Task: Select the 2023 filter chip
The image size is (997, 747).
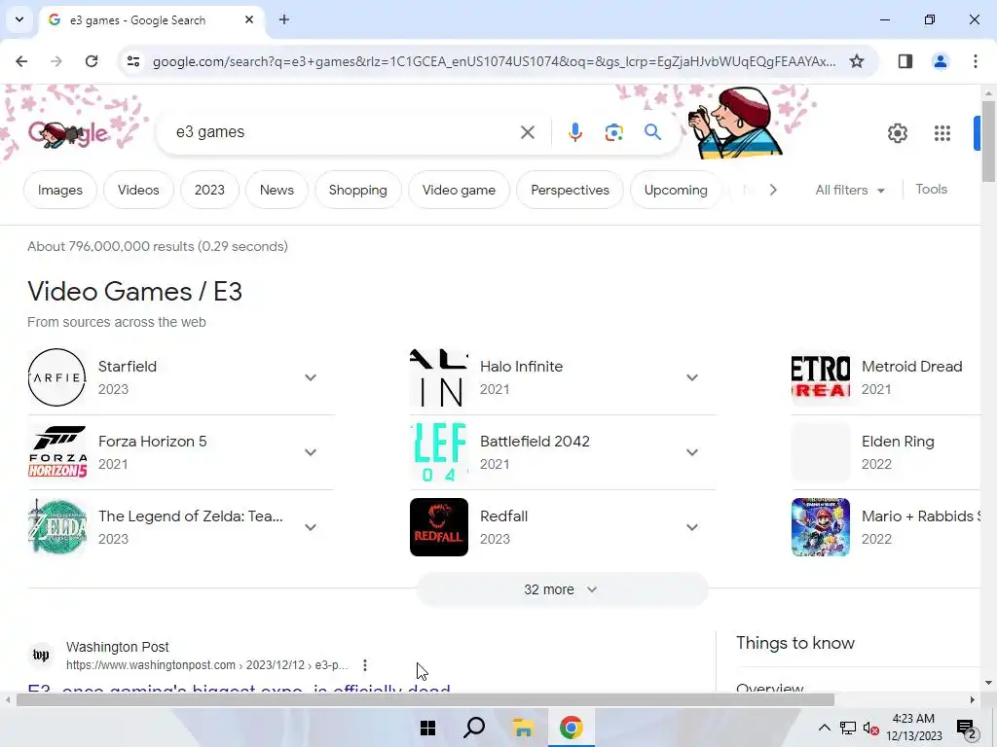Action: [x=209, y=190]
